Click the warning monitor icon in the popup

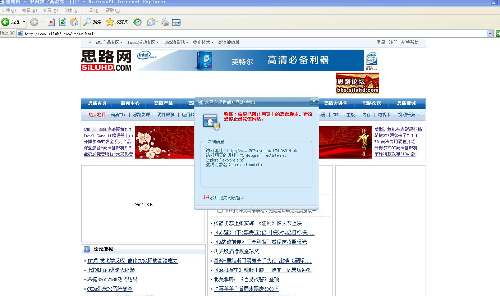(211, 122)
